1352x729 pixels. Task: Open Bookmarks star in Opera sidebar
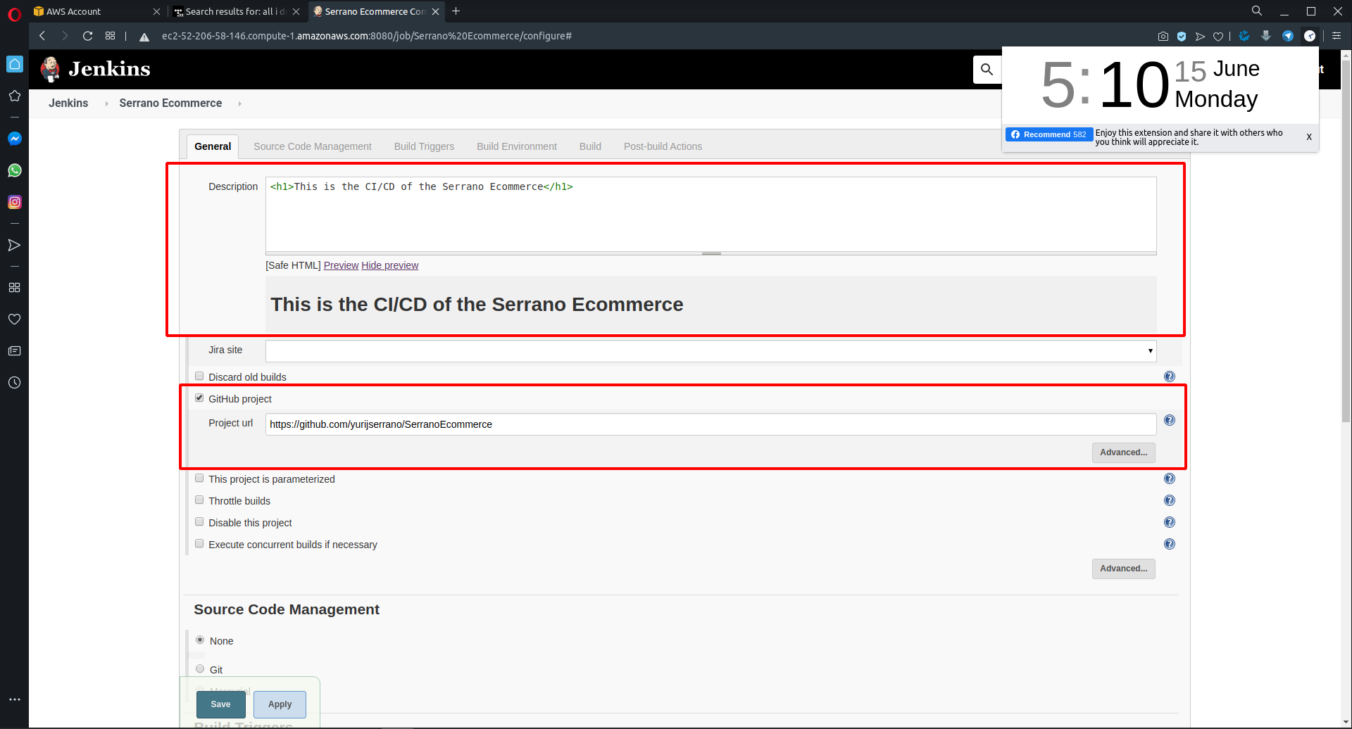tap(14, 96)
